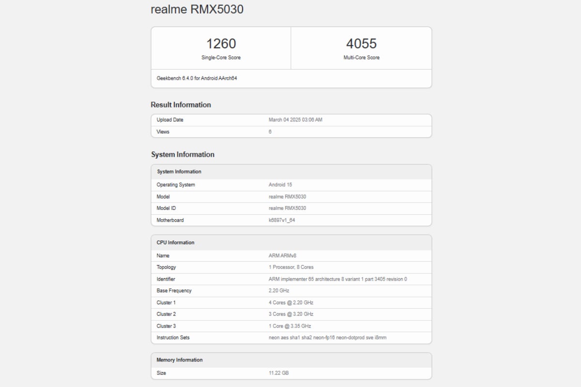Select the memory size '11.22 GB'

tap(279, 373)
